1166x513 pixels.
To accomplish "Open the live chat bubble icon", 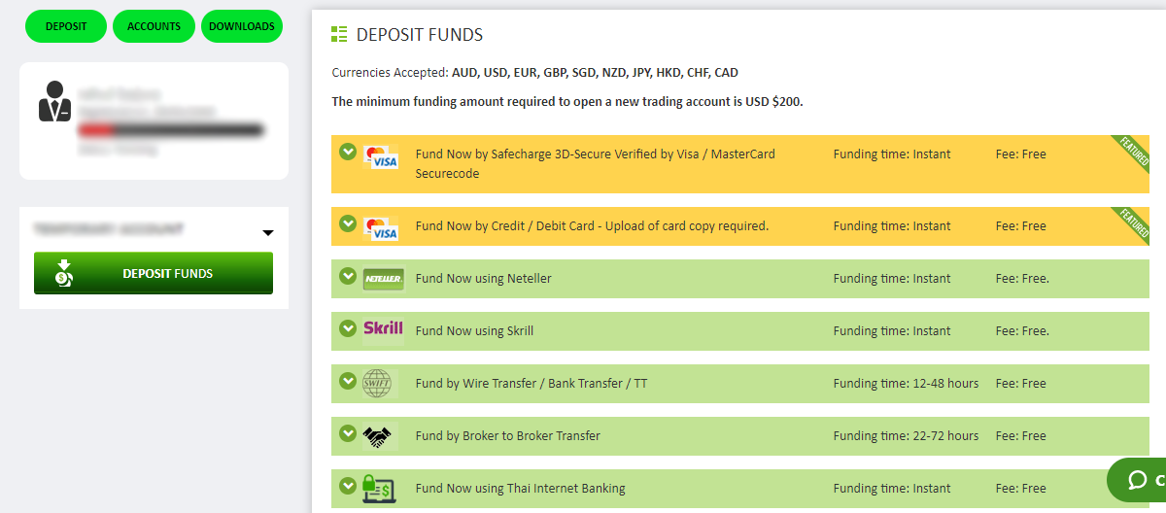I will (1138, 480).
